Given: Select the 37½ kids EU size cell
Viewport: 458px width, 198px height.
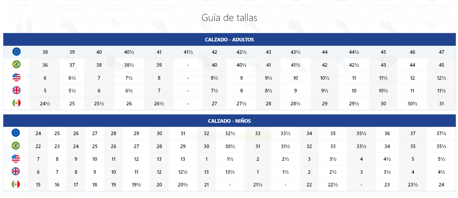Looking at the screenshot, I should tap(441, 133).
